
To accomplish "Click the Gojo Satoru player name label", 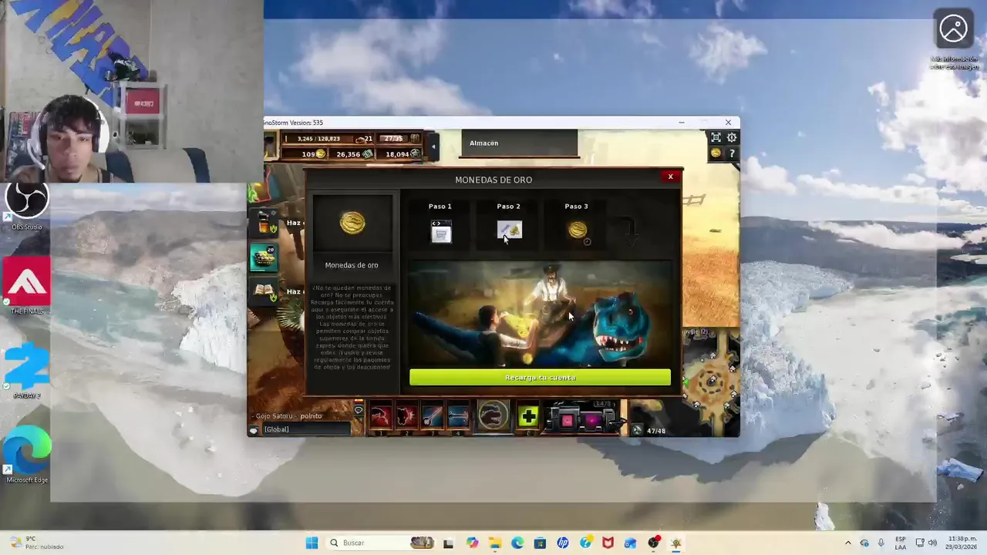I will pyautogui.click(x=275, y=416).
